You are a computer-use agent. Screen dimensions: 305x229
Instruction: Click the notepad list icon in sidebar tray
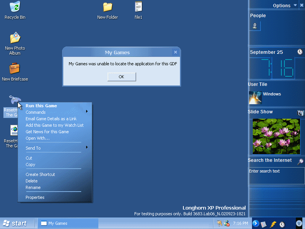263,224
